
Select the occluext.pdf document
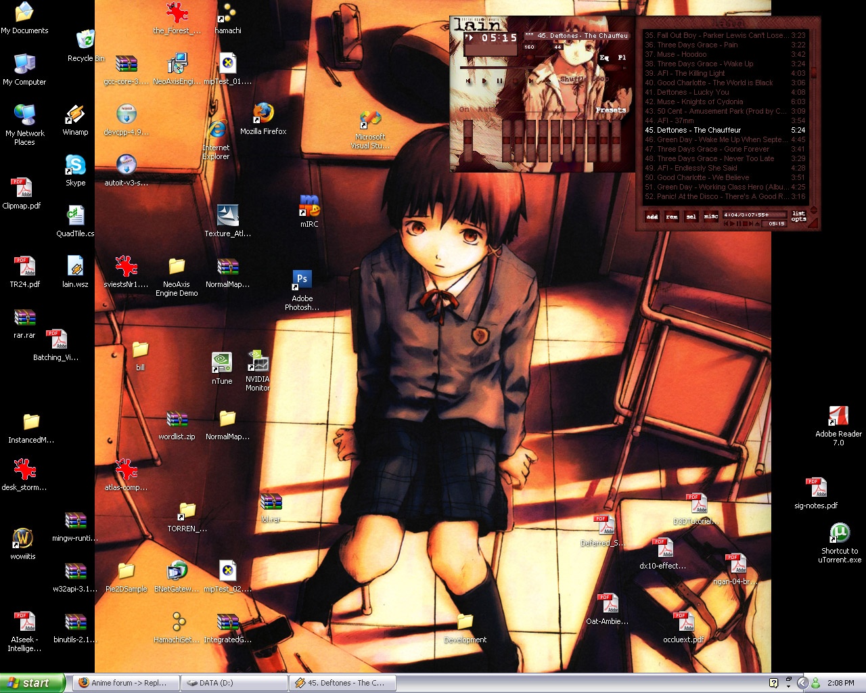click(x=683, y=627)
